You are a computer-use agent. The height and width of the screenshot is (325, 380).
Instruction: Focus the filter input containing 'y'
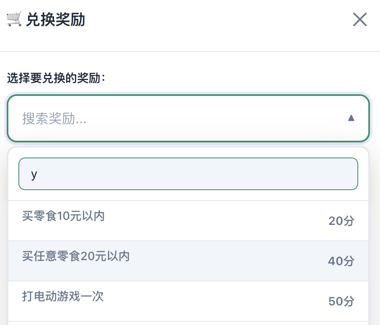(x=188, y=174)
